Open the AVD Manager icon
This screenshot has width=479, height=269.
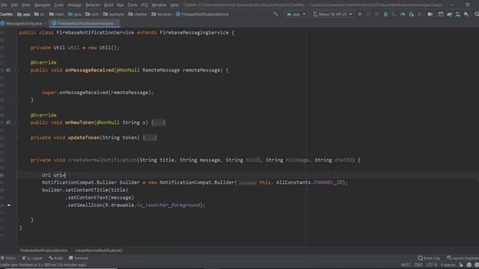tap(458, 14)
